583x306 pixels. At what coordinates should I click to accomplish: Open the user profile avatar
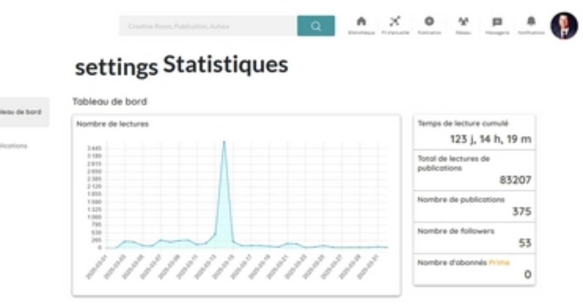pyautogui.click(x=564, y=26)
